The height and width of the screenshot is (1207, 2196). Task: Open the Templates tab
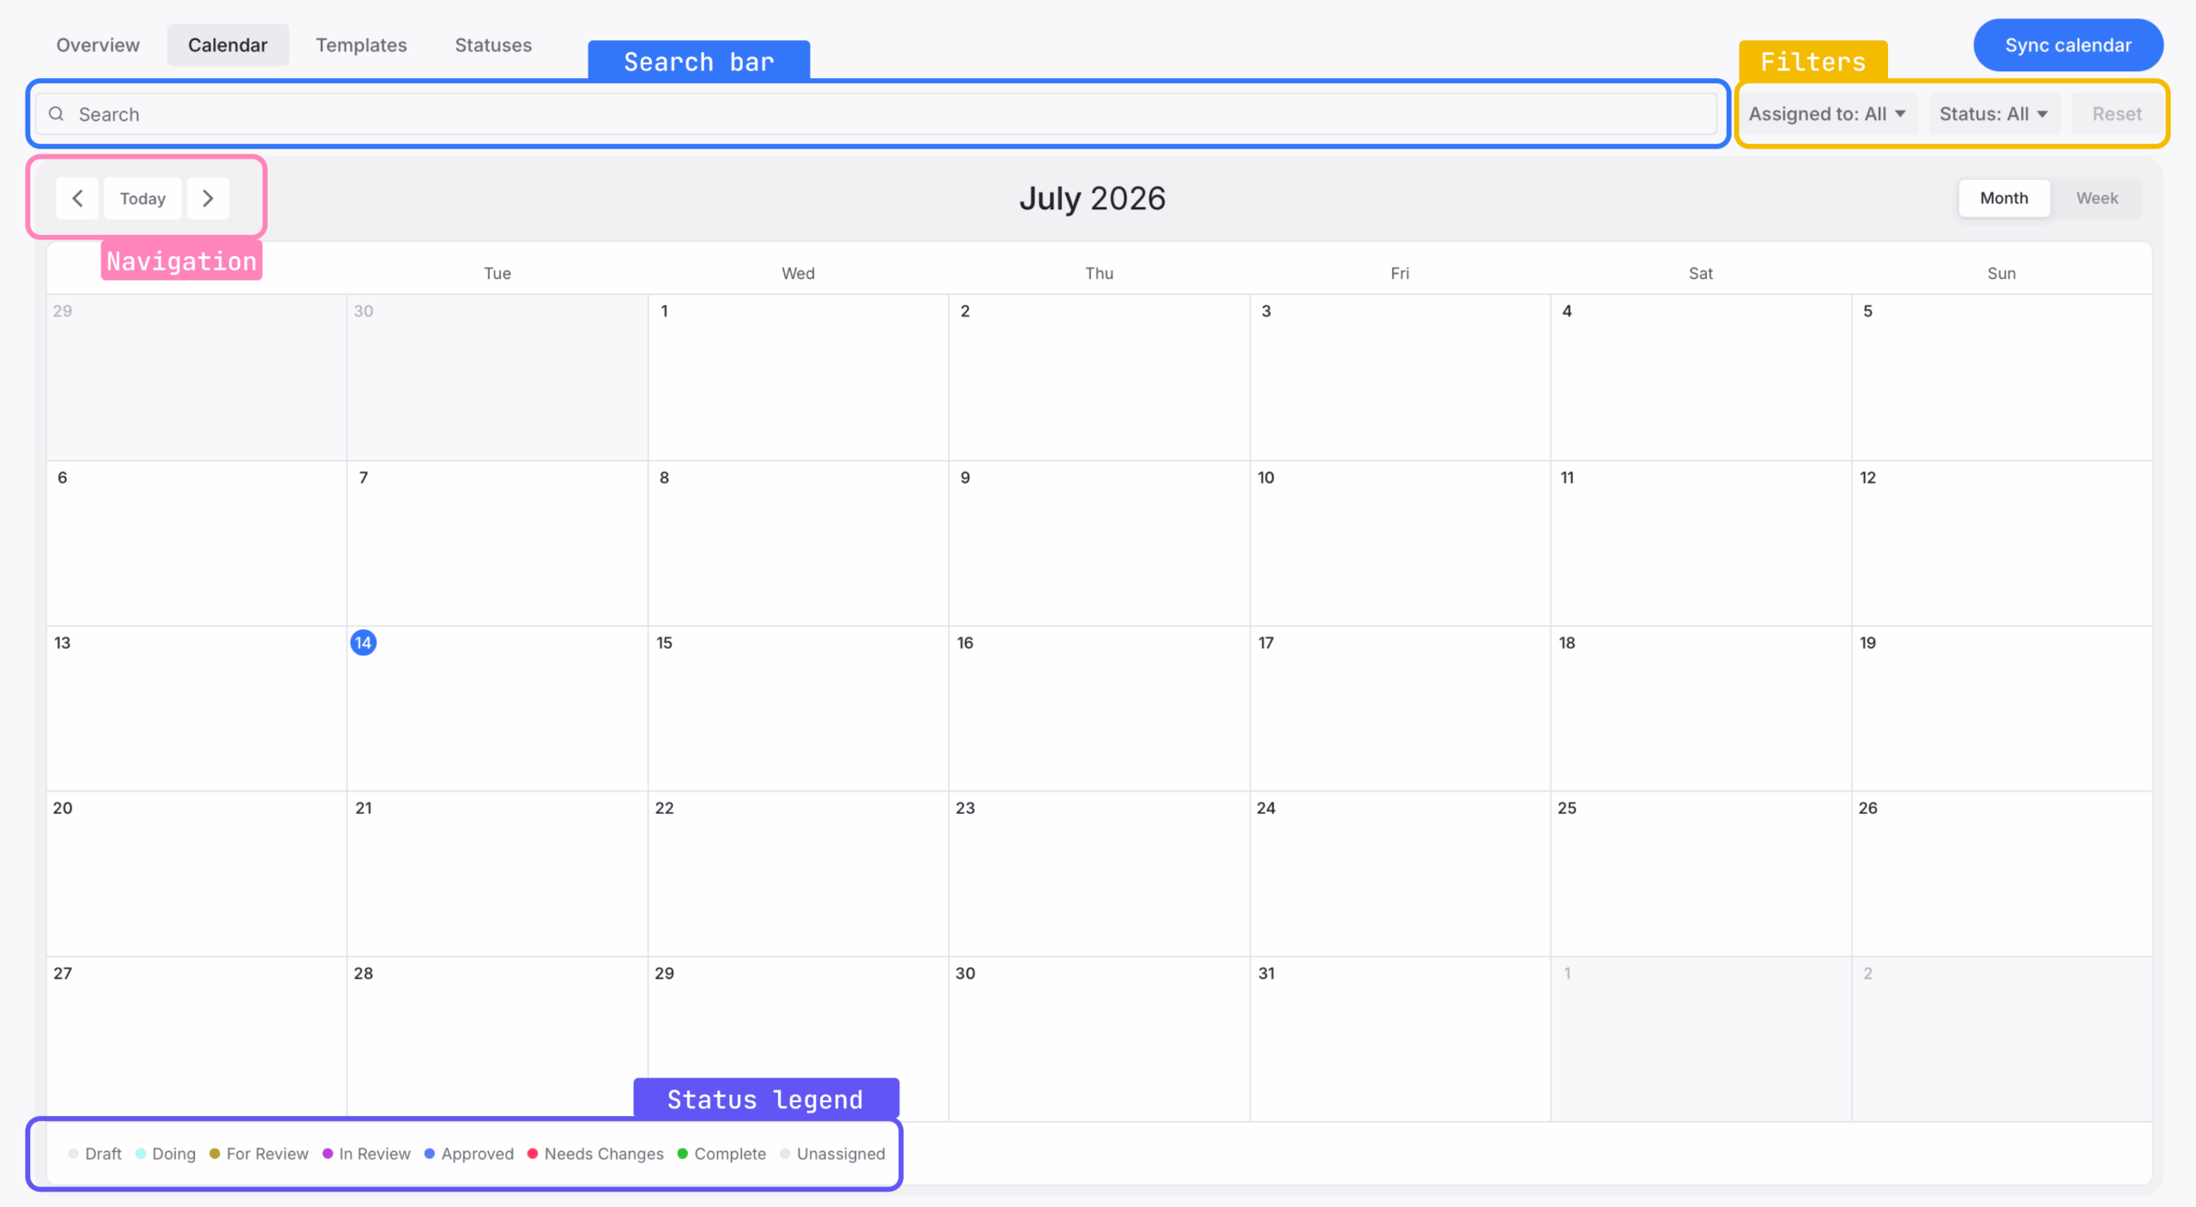click(x=361, y=45)
